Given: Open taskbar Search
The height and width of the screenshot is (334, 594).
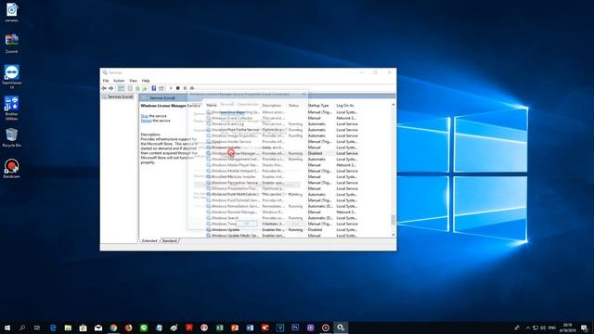Looking at the screenshot, I should (x=22, y=328).
